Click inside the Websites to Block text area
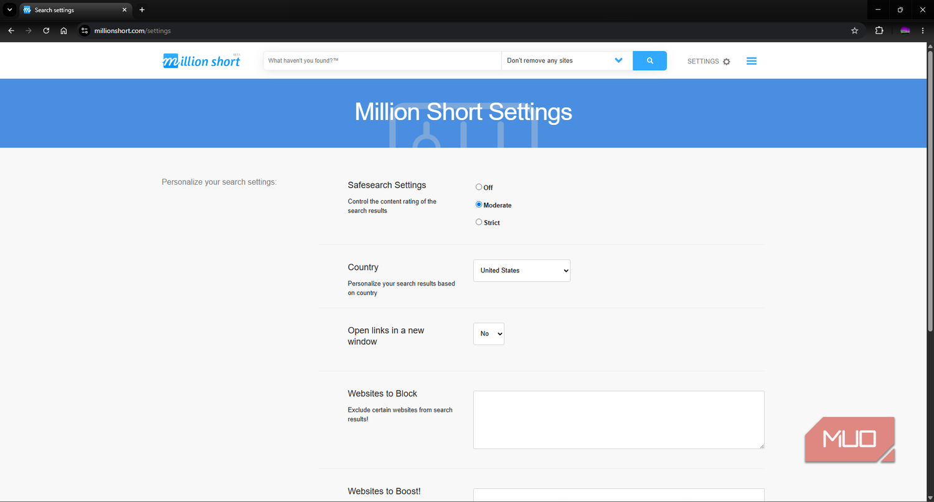 tap(619, 420)
